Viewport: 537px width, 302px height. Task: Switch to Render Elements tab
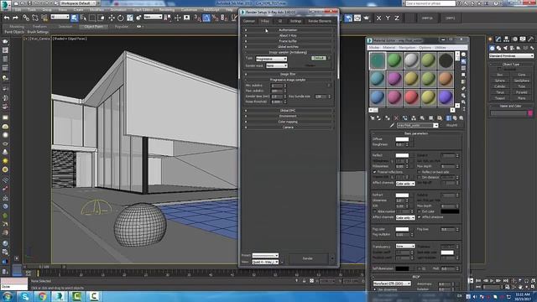320,21
